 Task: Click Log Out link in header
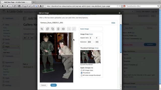coord(154,11)
